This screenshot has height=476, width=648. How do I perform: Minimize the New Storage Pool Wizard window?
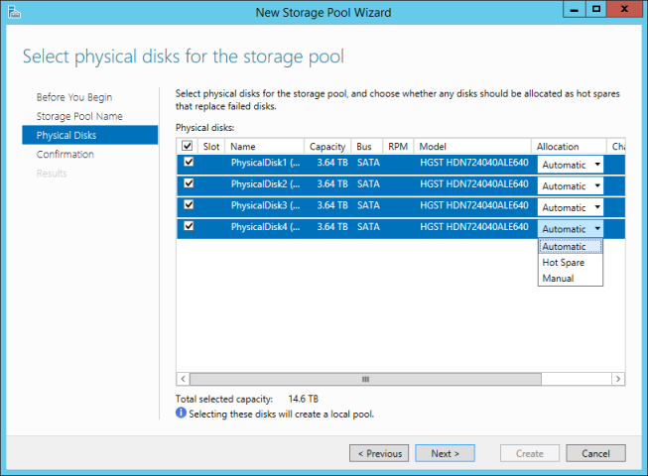click(574, 10)
